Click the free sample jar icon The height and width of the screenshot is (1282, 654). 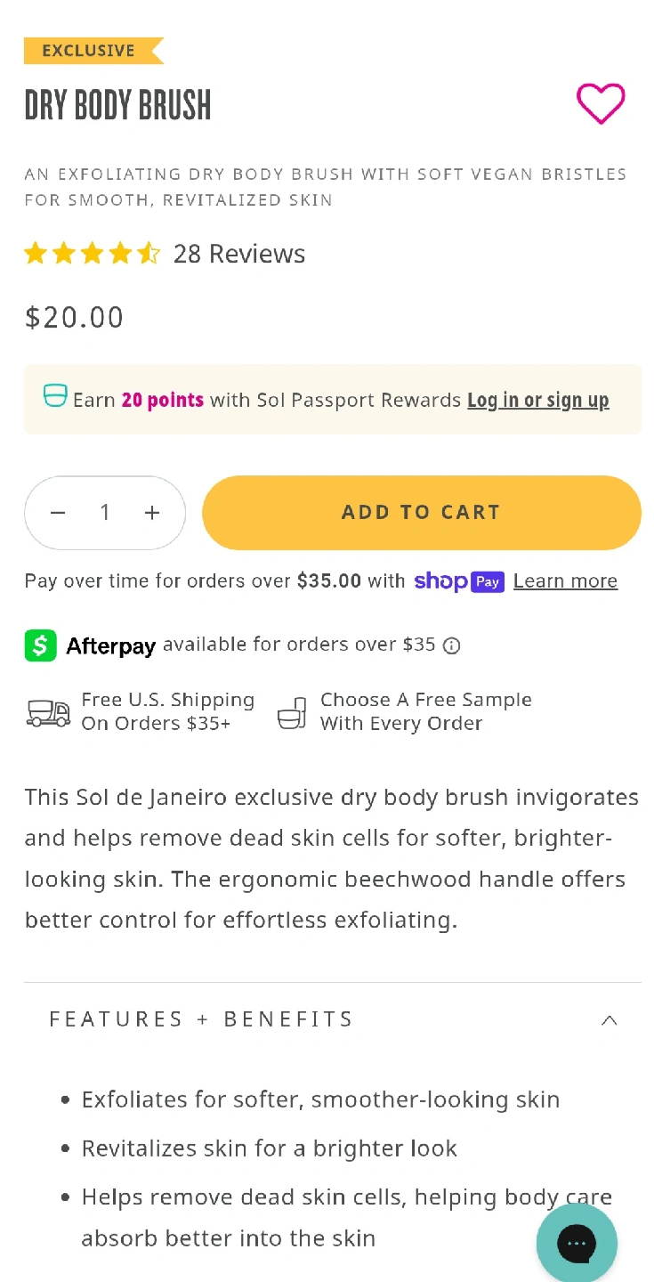pyautogui.click(x=292, y=712)
